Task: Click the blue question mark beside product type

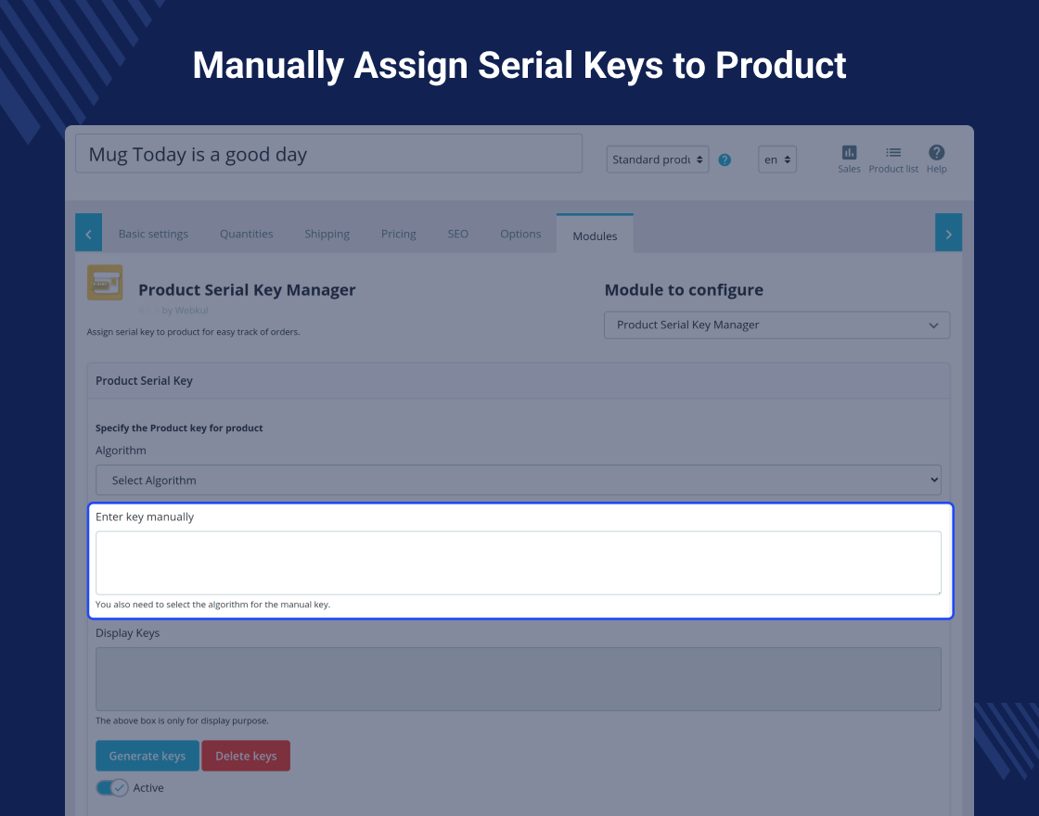Action: [725, 159]
